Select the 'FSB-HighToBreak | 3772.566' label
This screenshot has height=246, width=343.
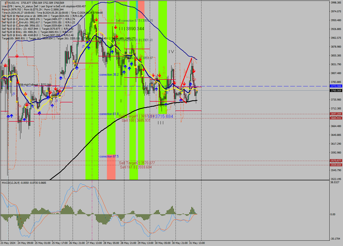35,84
